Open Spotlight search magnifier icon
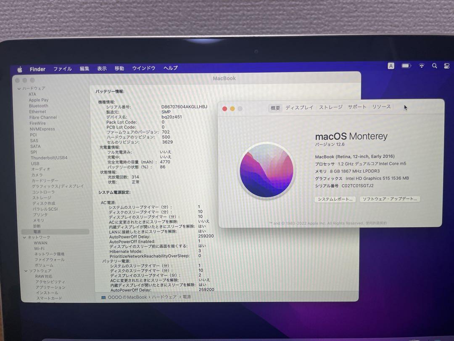 tap(434, 66)
